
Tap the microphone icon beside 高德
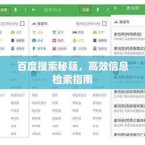(16, 10)
